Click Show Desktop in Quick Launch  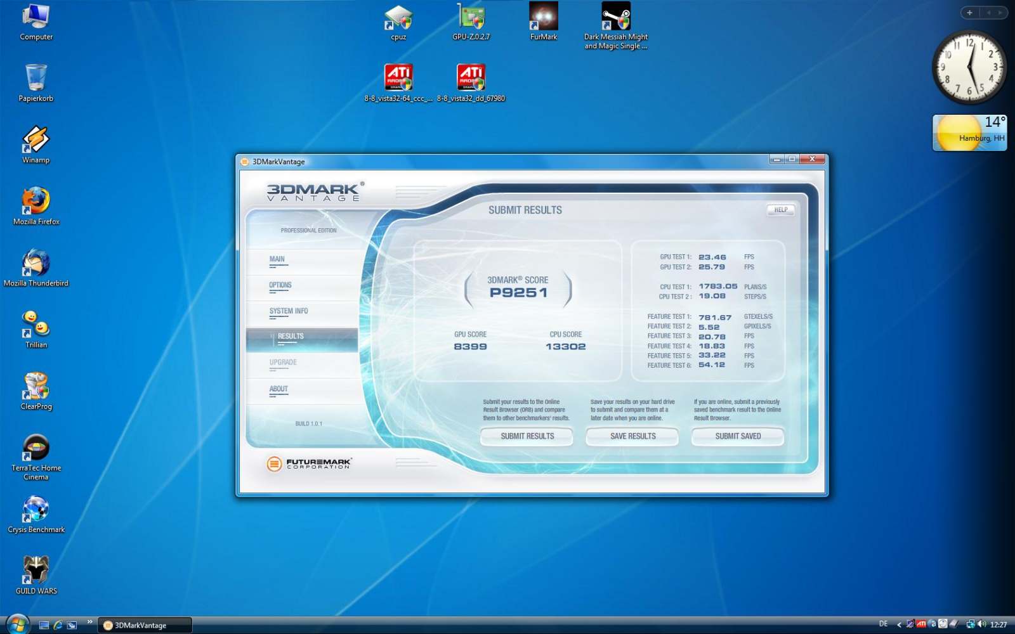[44, 625]
